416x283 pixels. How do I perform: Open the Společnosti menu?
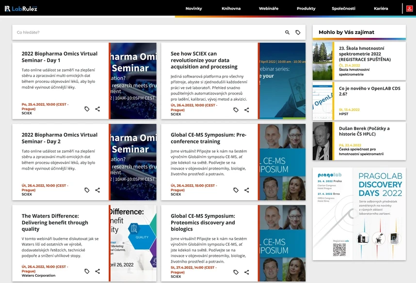(343, 9)
